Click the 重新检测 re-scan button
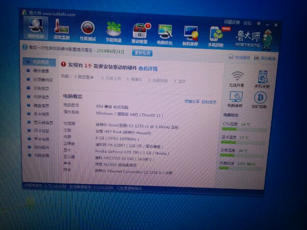Image resolution: width=307 pixels, height=230 pixels. 142,53
